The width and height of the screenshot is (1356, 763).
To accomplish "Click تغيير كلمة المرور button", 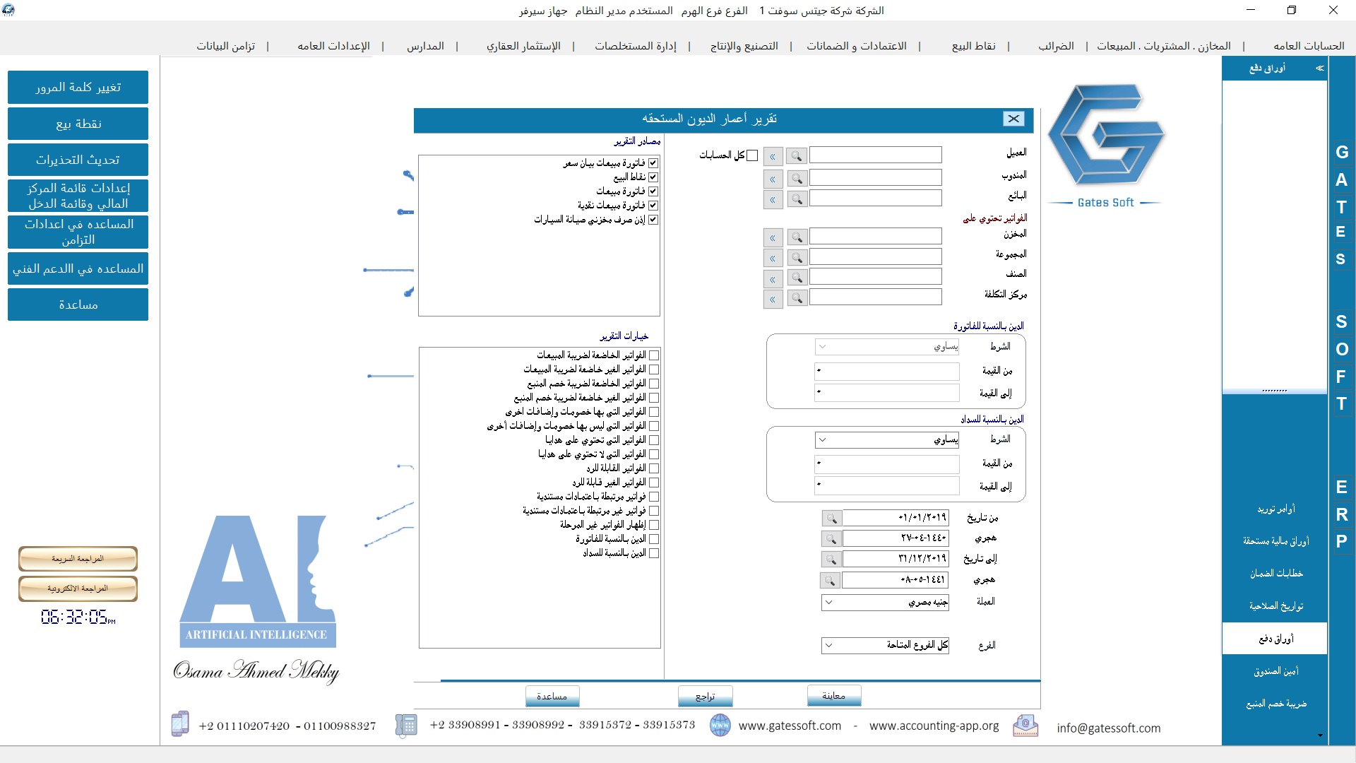I will tap(78, 87).
